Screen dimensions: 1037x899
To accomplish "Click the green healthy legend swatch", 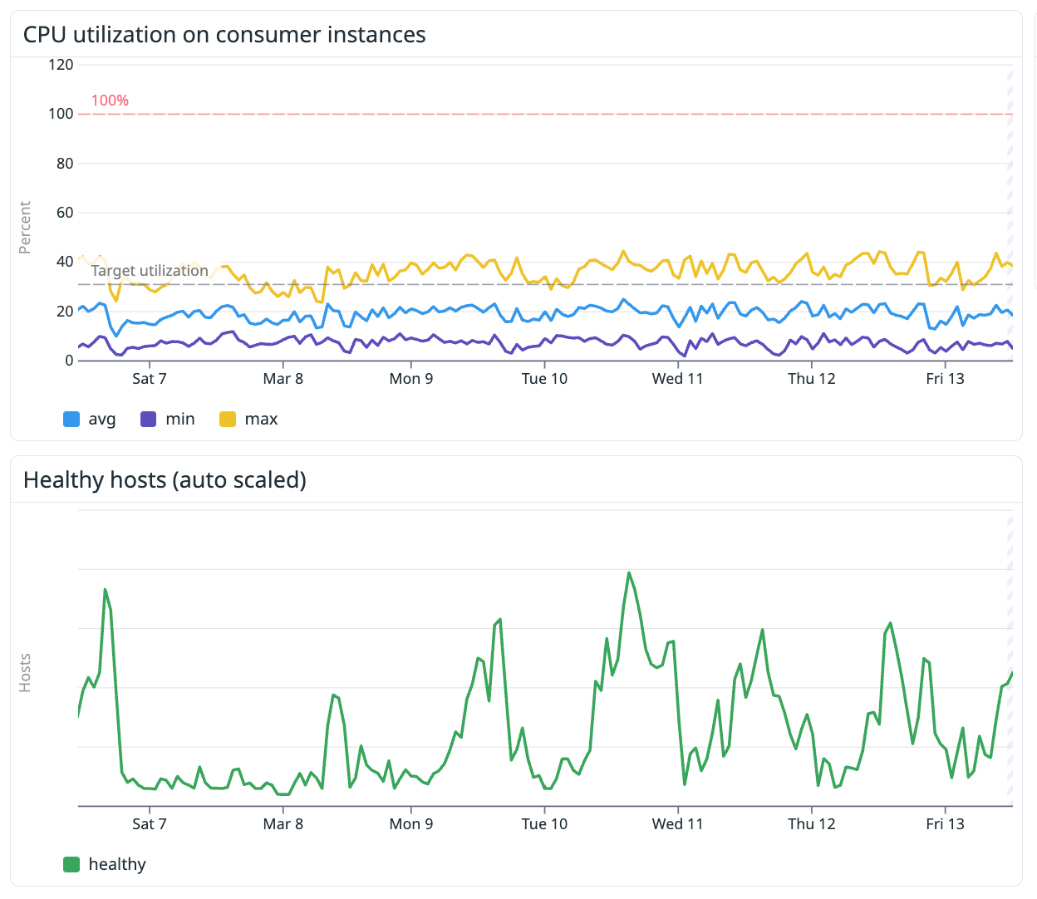I will (71, 865).
